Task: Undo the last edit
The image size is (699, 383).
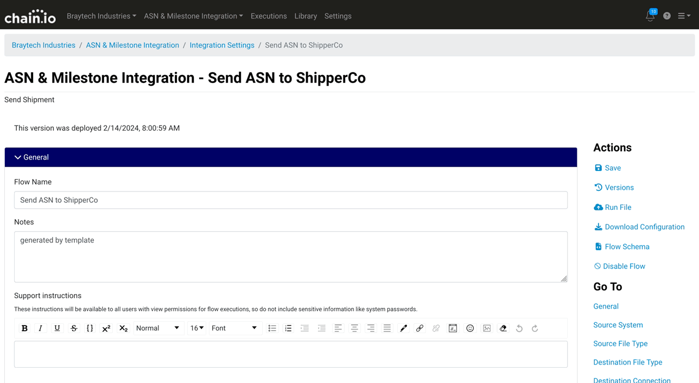Action: coord(519,328)
